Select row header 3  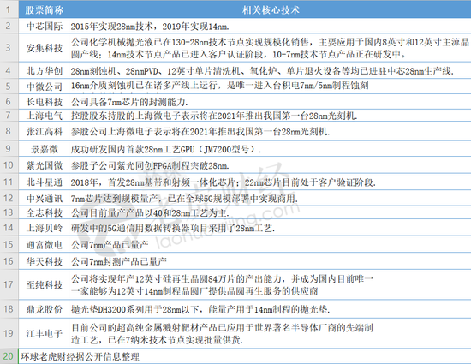(9, 48)
